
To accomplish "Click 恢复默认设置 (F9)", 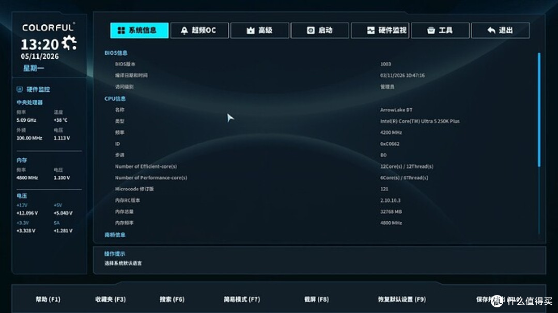I will point(402,299).
